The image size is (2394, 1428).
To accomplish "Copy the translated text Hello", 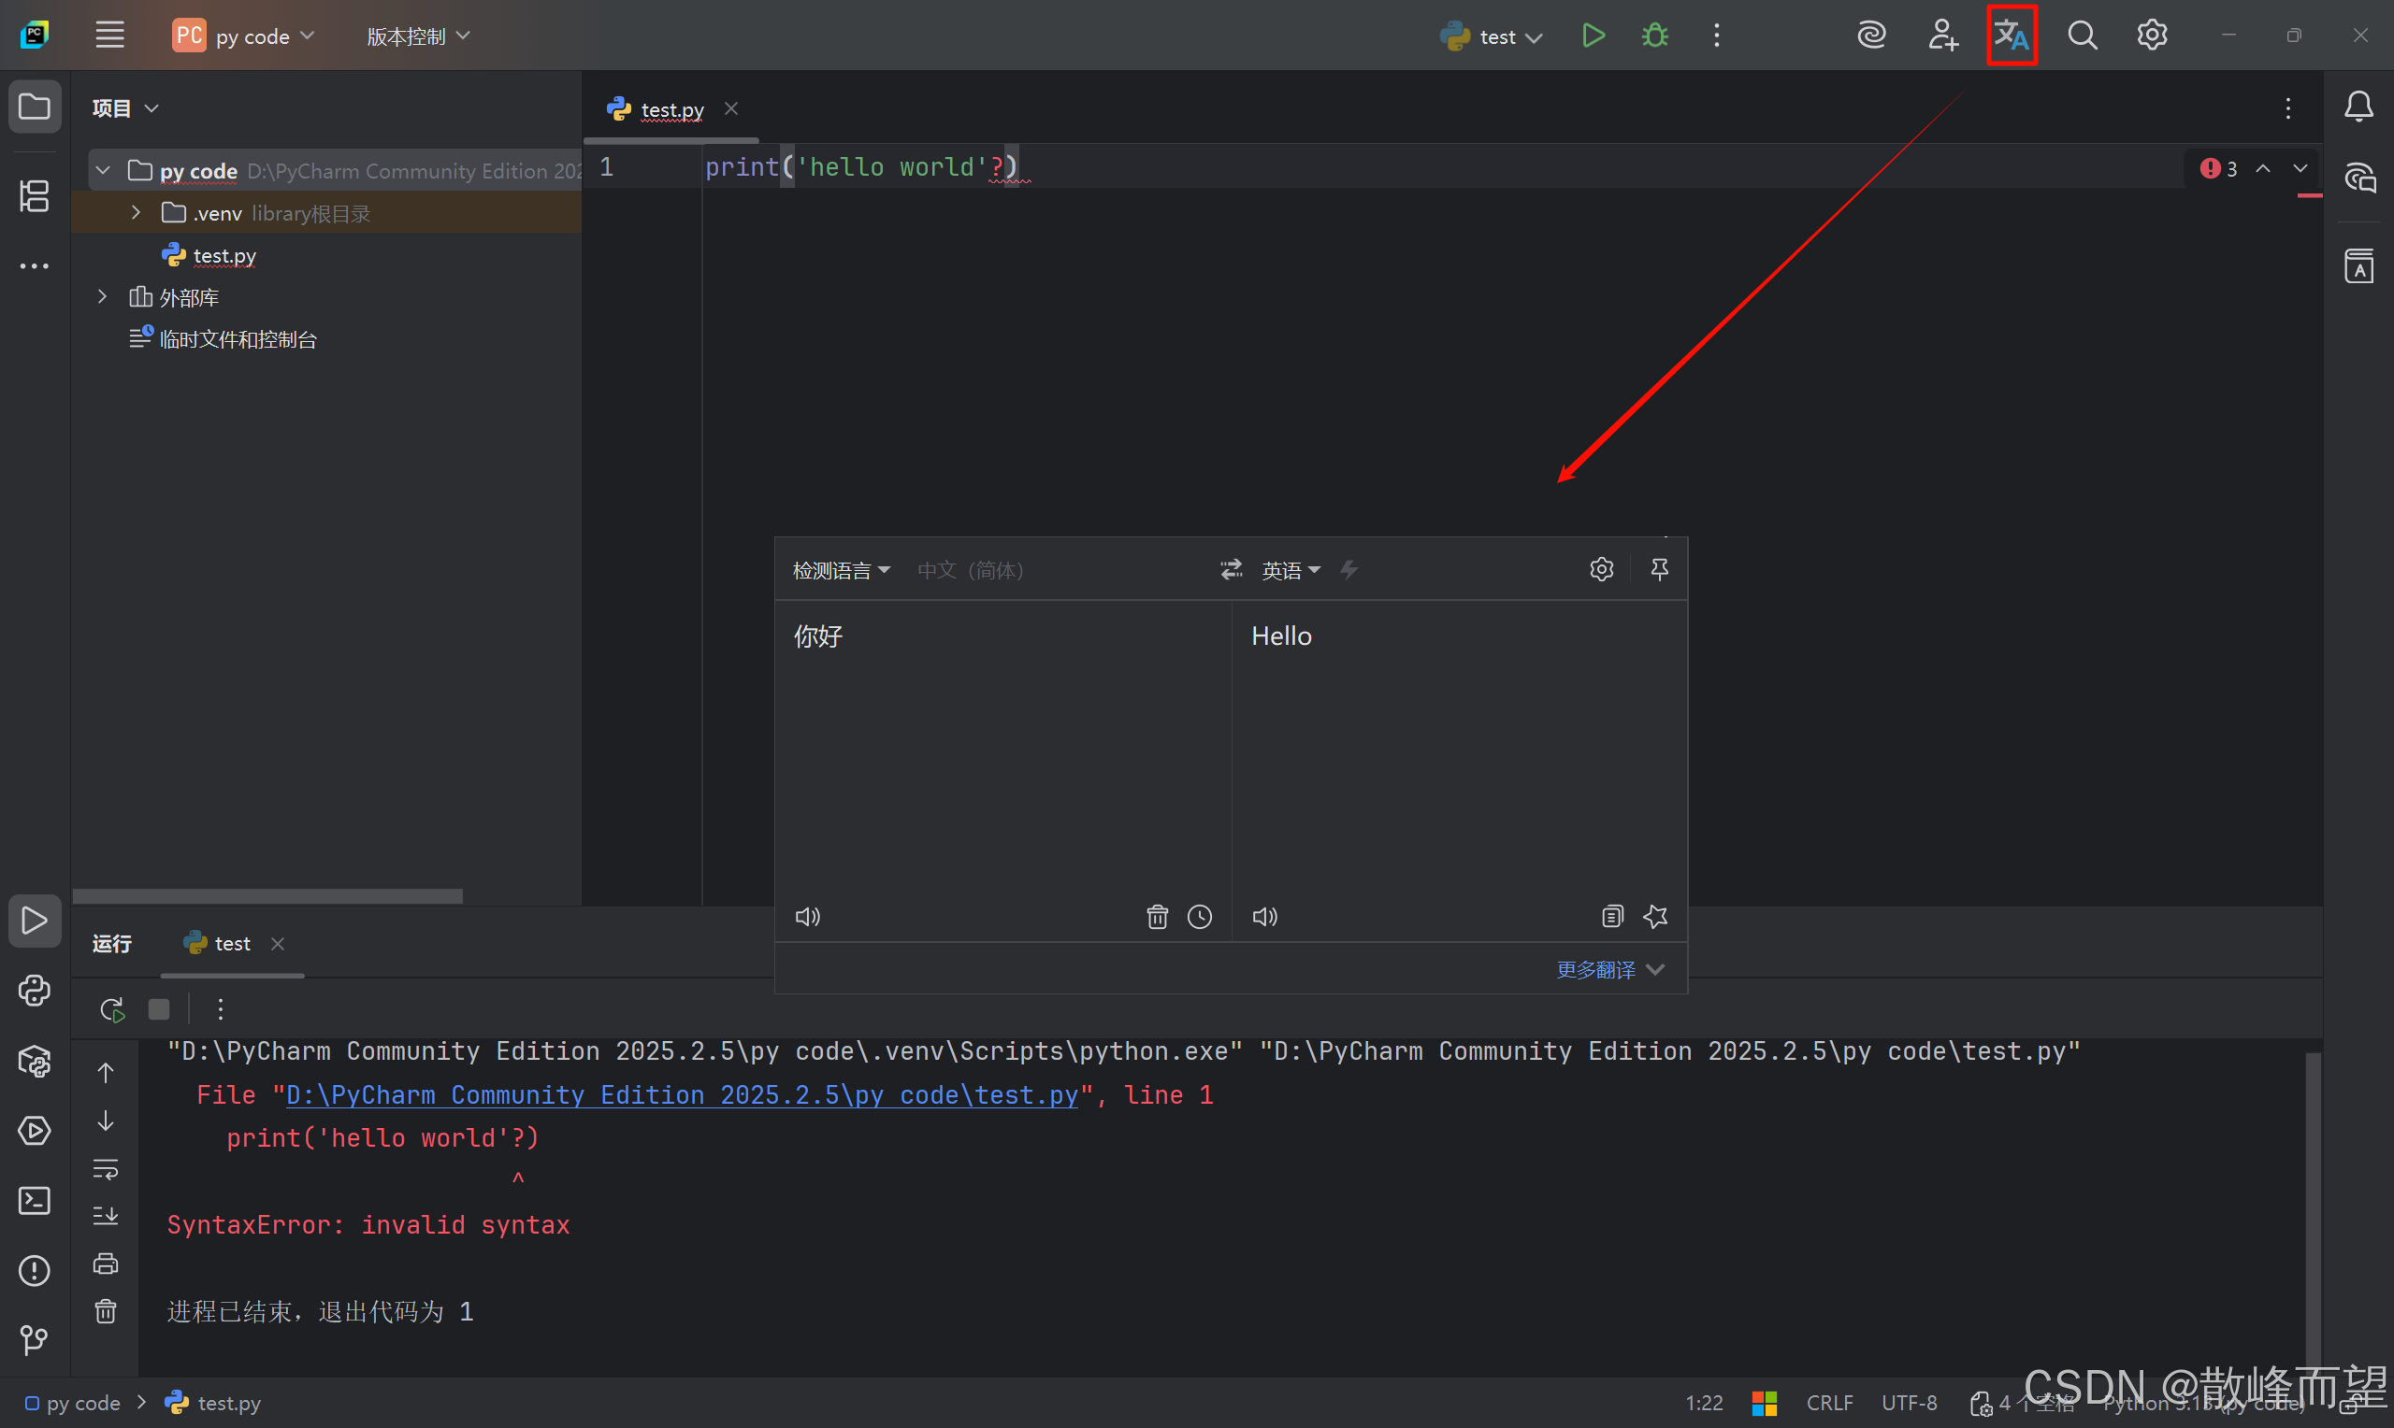I will pos(1612,916).
